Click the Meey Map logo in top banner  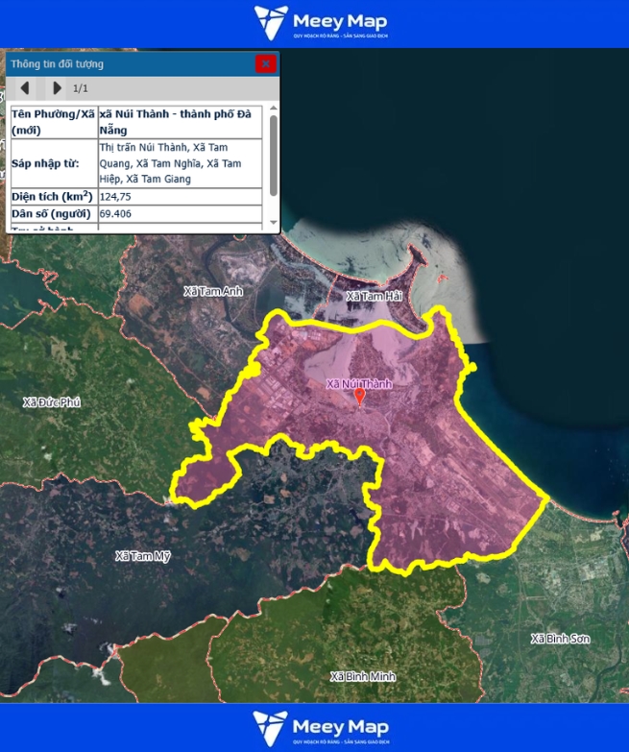(320, 23)
